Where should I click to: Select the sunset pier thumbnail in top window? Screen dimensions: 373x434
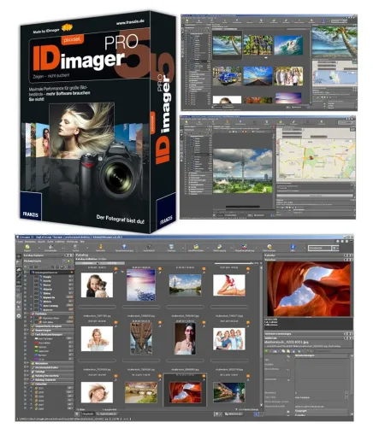pos(258,76)
